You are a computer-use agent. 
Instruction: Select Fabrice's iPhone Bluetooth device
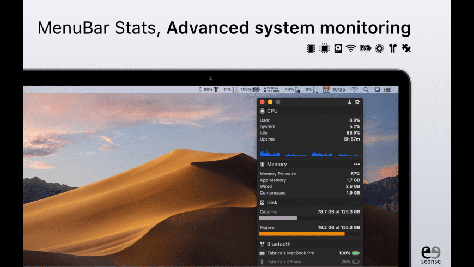[x=310, y=262]
